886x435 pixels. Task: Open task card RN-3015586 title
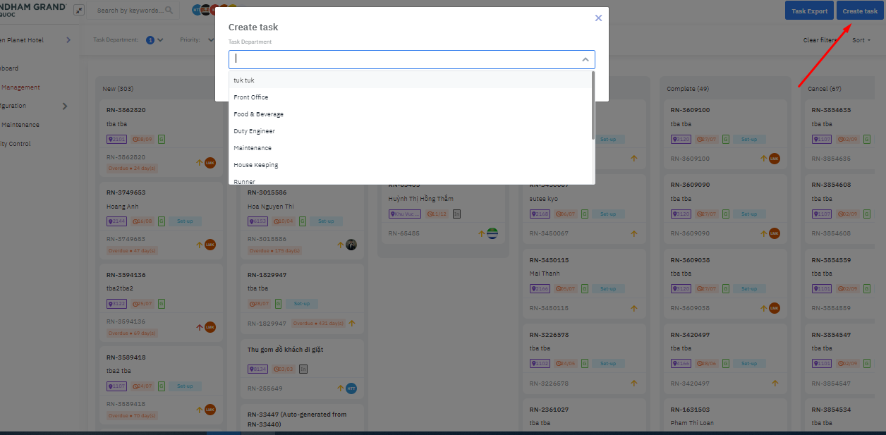[267, 192]
